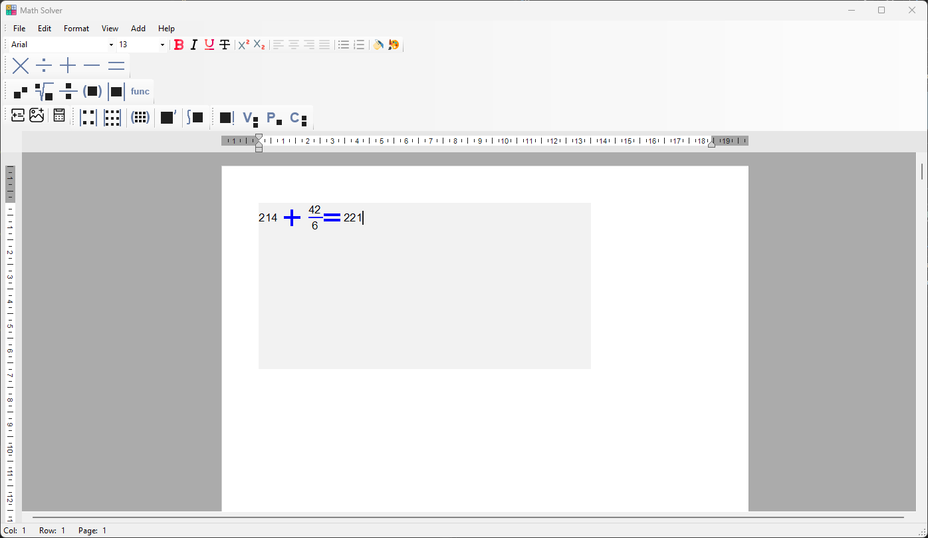Open the Format menu
The width and height of the screenshot is (928, 538).
coord(76,29)
